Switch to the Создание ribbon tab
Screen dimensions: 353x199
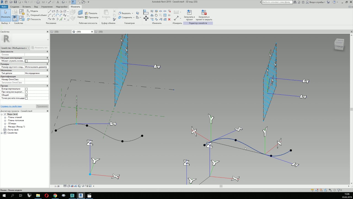[x=15, y=7]
